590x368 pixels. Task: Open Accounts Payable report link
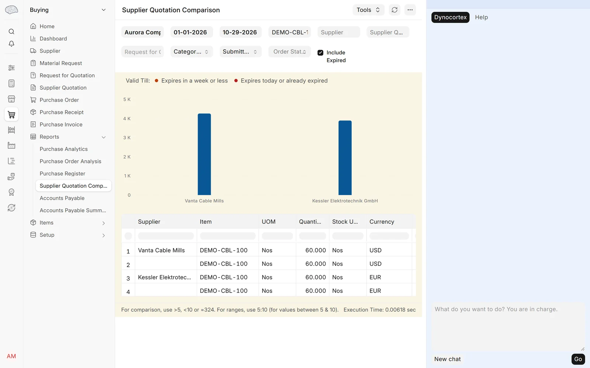point(62,198)
